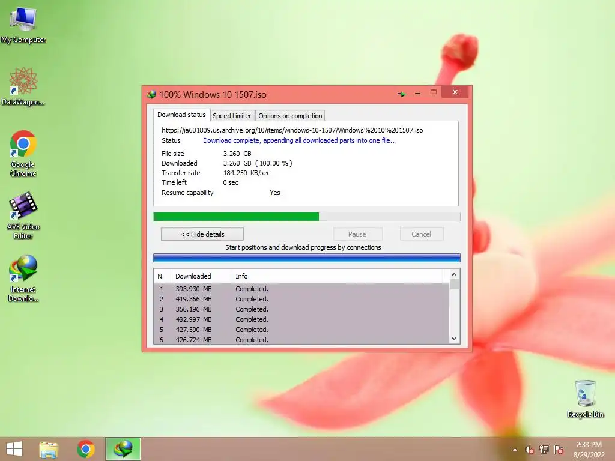Click the Info column header
615x461 pixels.
(x=338, y=276)
